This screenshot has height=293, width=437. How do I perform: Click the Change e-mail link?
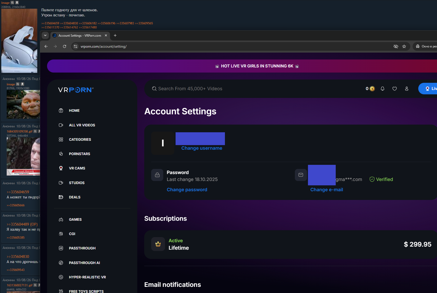click(326, 190)
